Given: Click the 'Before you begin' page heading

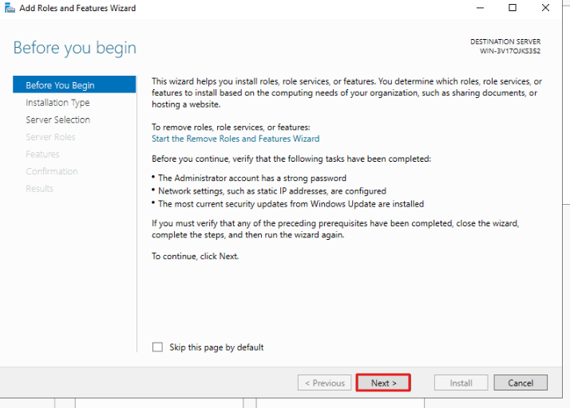Looking at the screenshot, I should pyautogui.click(x=75, y=48).
